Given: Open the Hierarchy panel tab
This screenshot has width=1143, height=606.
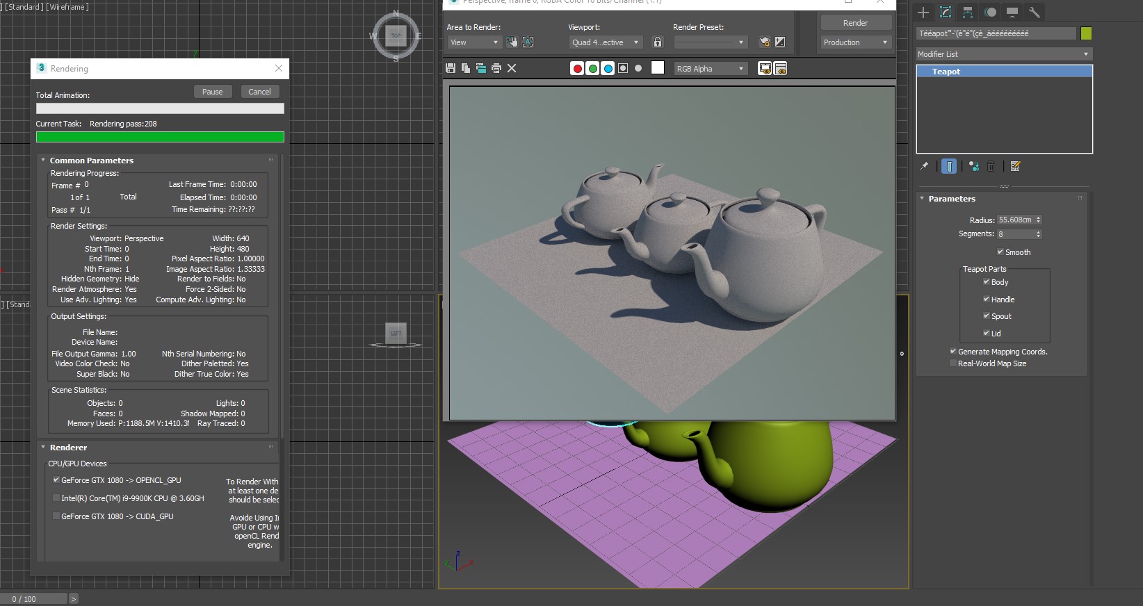Looking at the screenshot, I should pos(968,13).
